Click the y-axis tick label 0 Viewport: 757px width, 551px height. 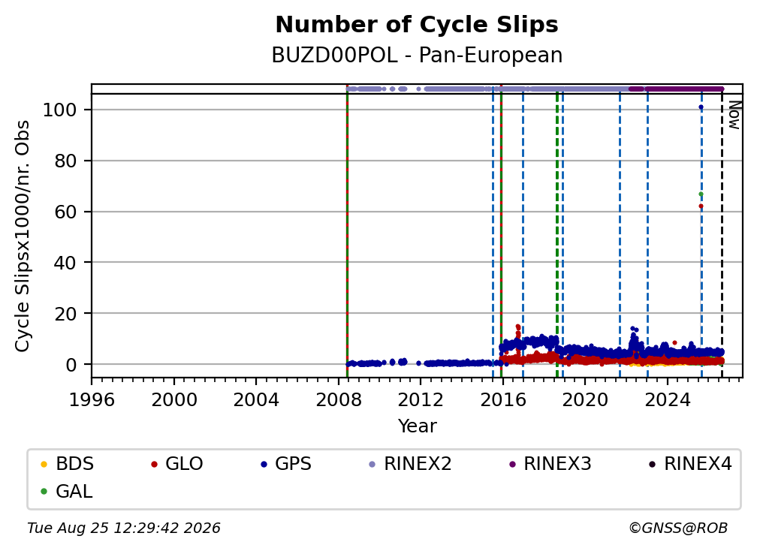71,365
